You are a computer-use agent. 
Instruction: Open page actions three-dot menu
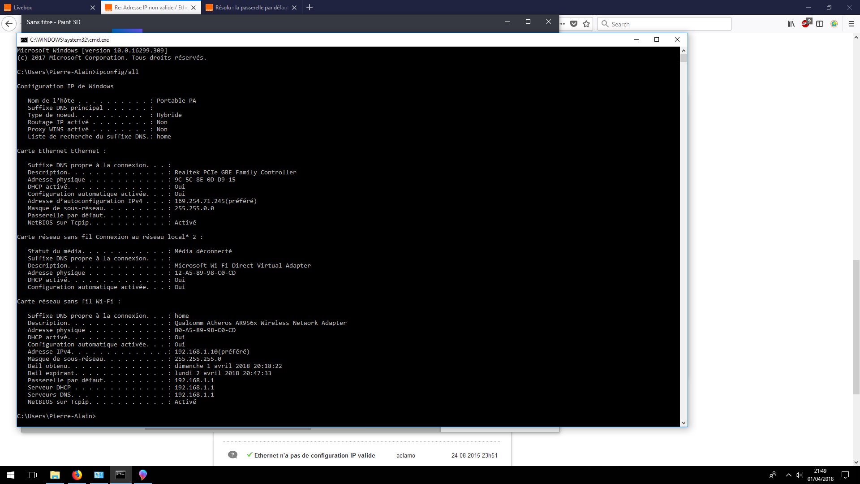pos(563,24)
